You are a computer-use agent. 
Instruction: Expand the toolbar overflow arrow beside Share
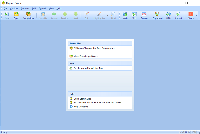tap(197, 15)
